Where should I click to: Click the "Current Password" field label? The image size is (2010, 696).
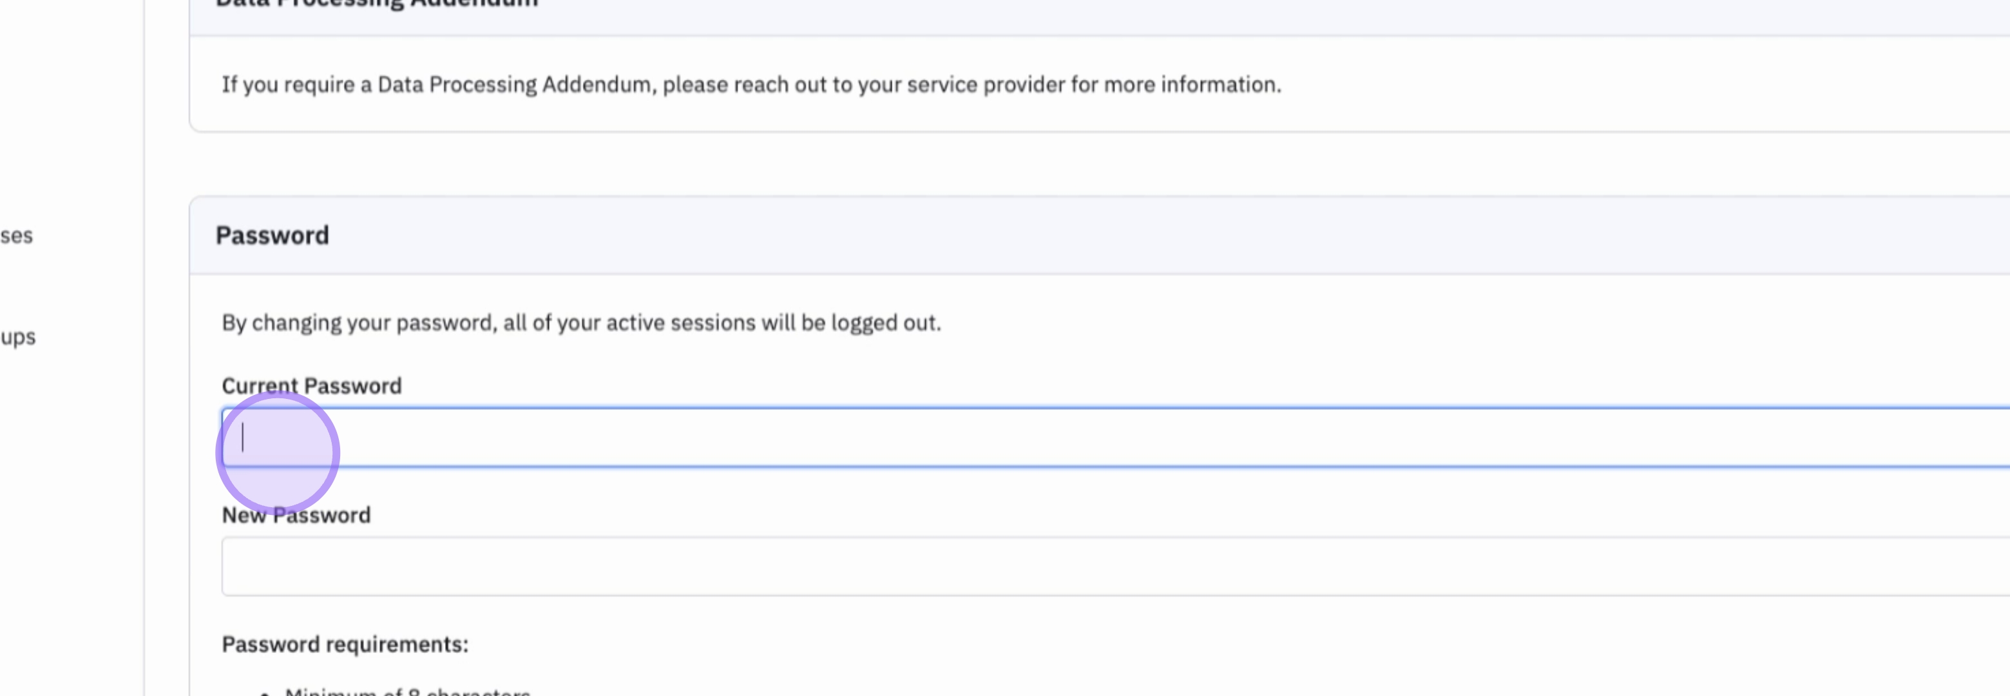click(311, 385)
